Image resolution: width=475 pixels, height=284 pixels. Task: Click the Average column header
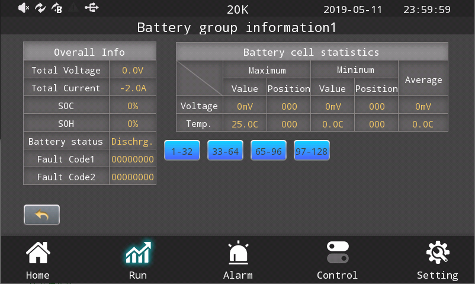[x=423, y=79]
